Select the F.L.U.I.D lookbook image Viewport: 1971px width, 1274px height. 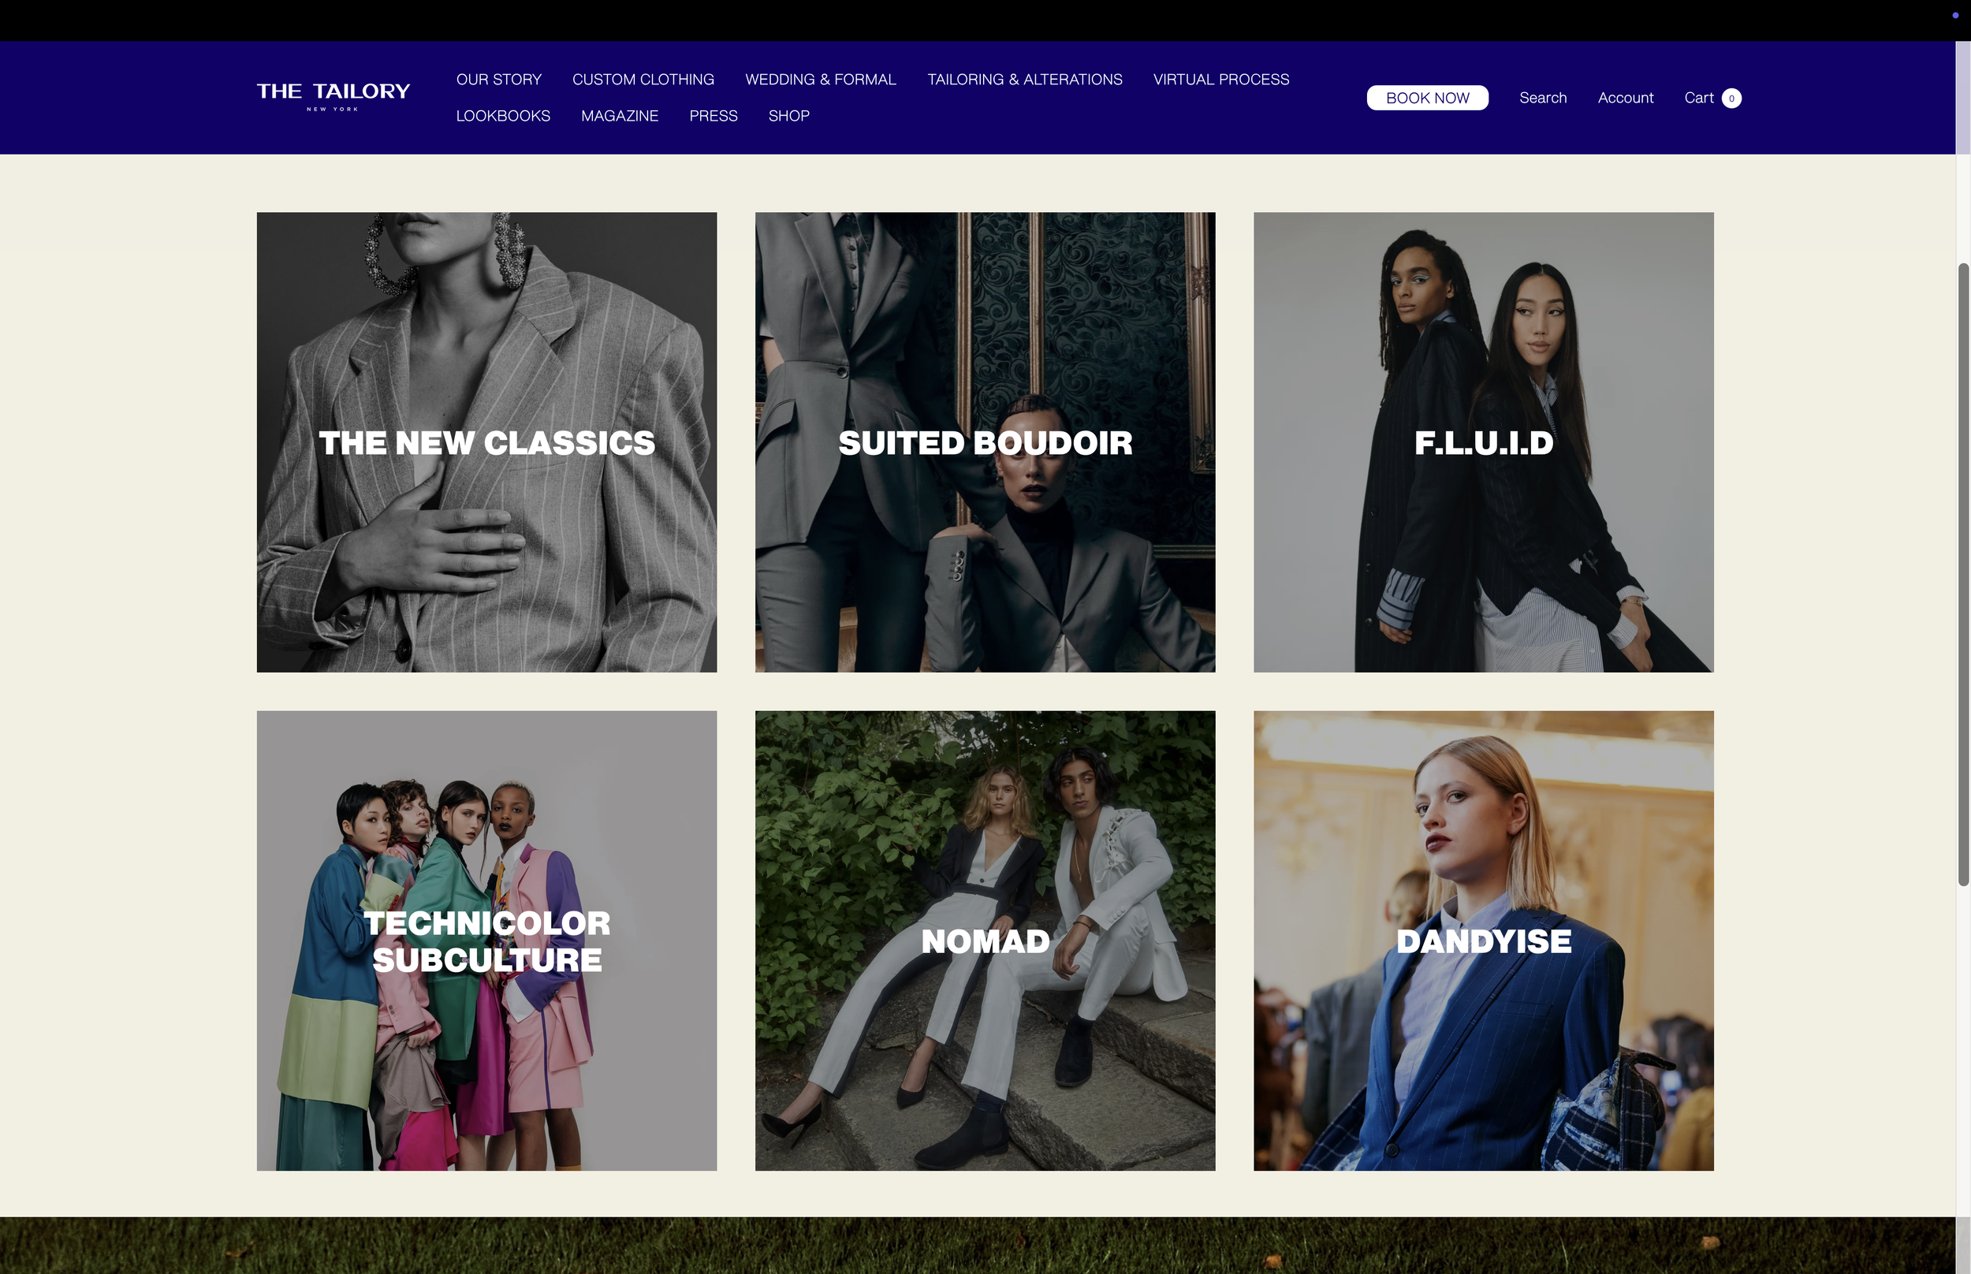1483,442
